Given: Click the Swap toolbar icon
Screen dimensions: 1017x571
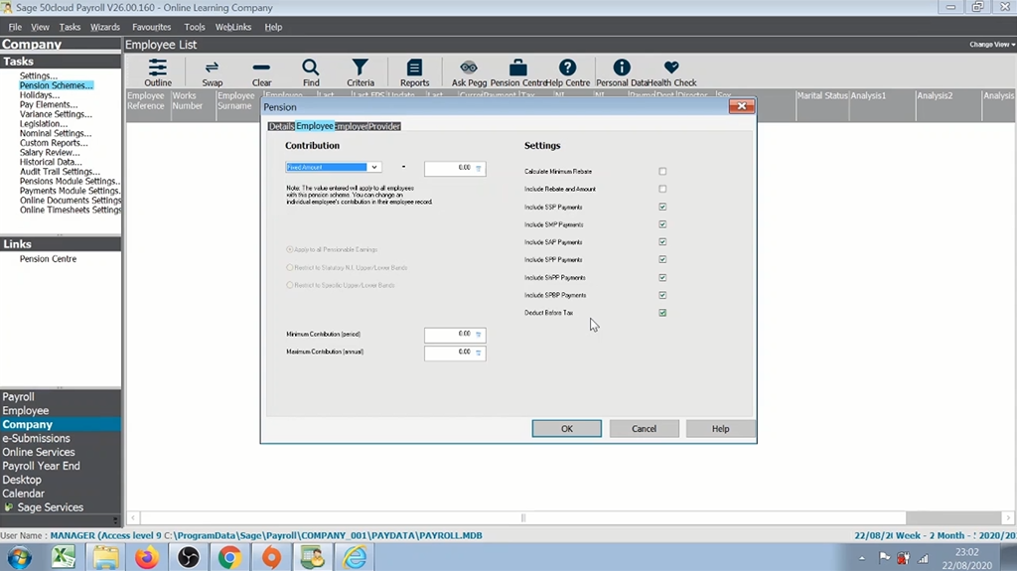Looking at the screenshot, I should pyautogui.click(x=213, y=72).
